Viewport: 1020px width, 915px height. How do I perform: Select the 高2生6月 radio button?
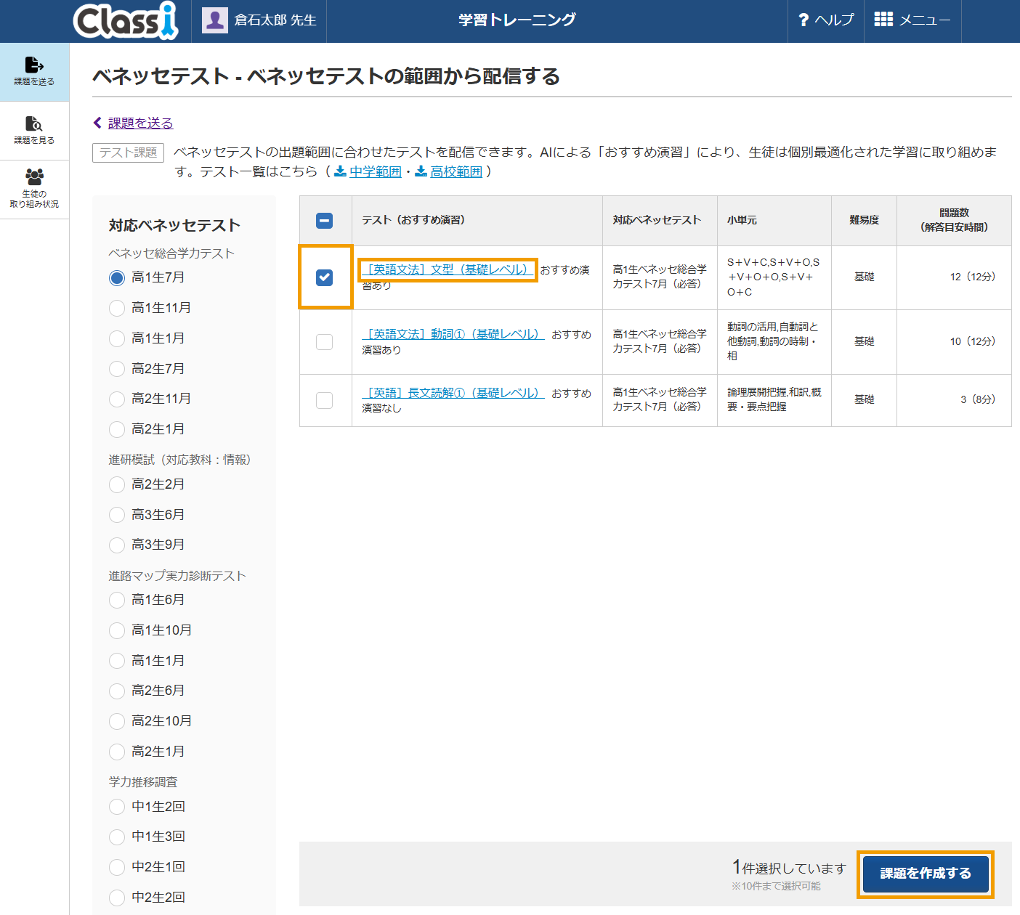pos(117,691)
